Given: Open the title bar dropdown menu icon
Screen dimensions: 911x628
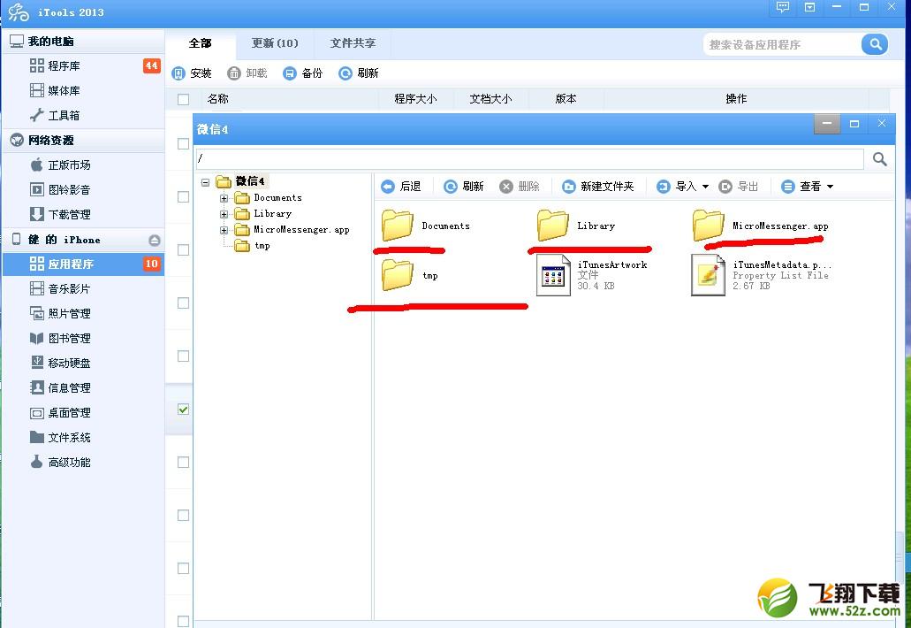Looking at the screenshot, I should click(810, 8).
